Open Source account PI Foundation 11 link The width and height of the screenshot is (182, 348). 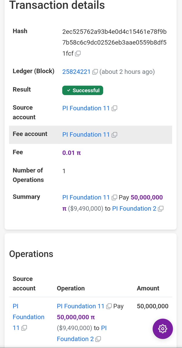tap(86, 108)
